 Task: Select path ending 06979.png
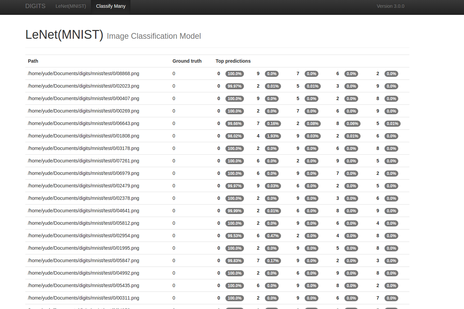click(x=84, y=173)
